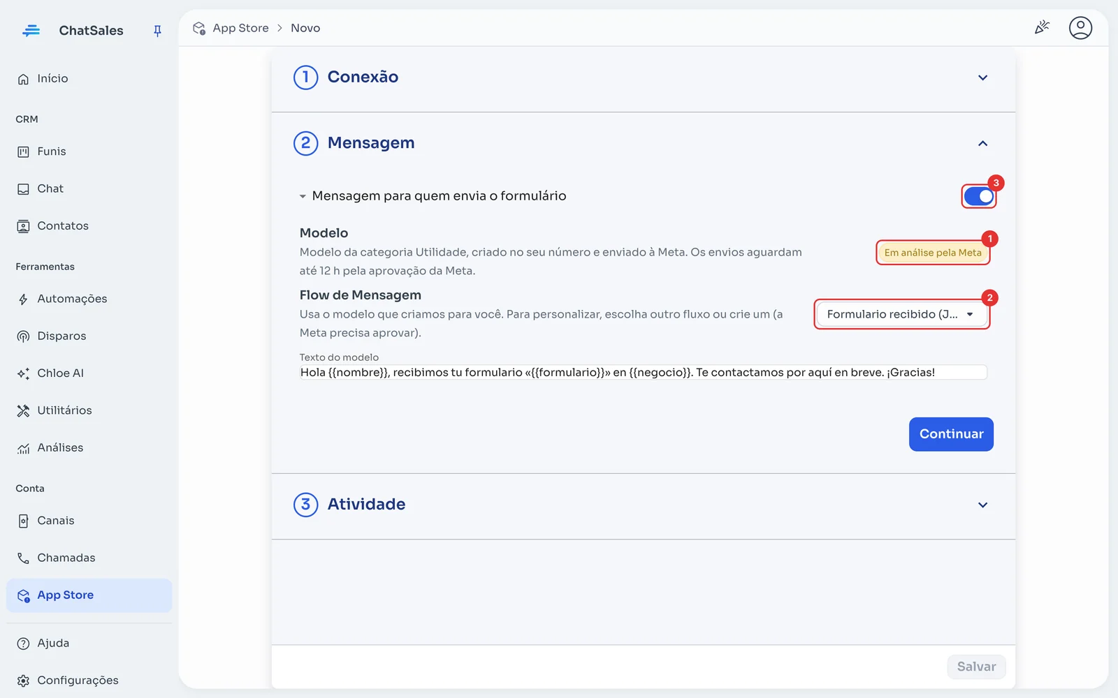Screen dimensions: 1118x698
Task: Open Chamadas phone icon
Action: point(23,558)
